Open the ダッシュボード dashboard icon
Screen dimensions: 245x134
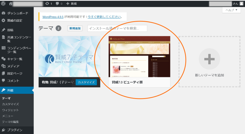click(4, 13)
